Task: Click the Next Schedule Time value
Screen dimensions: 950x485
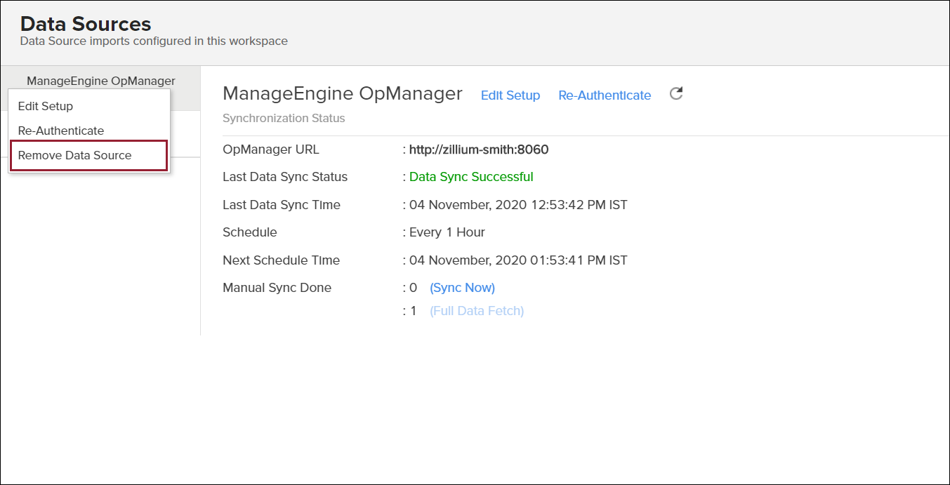Action: 518,260
